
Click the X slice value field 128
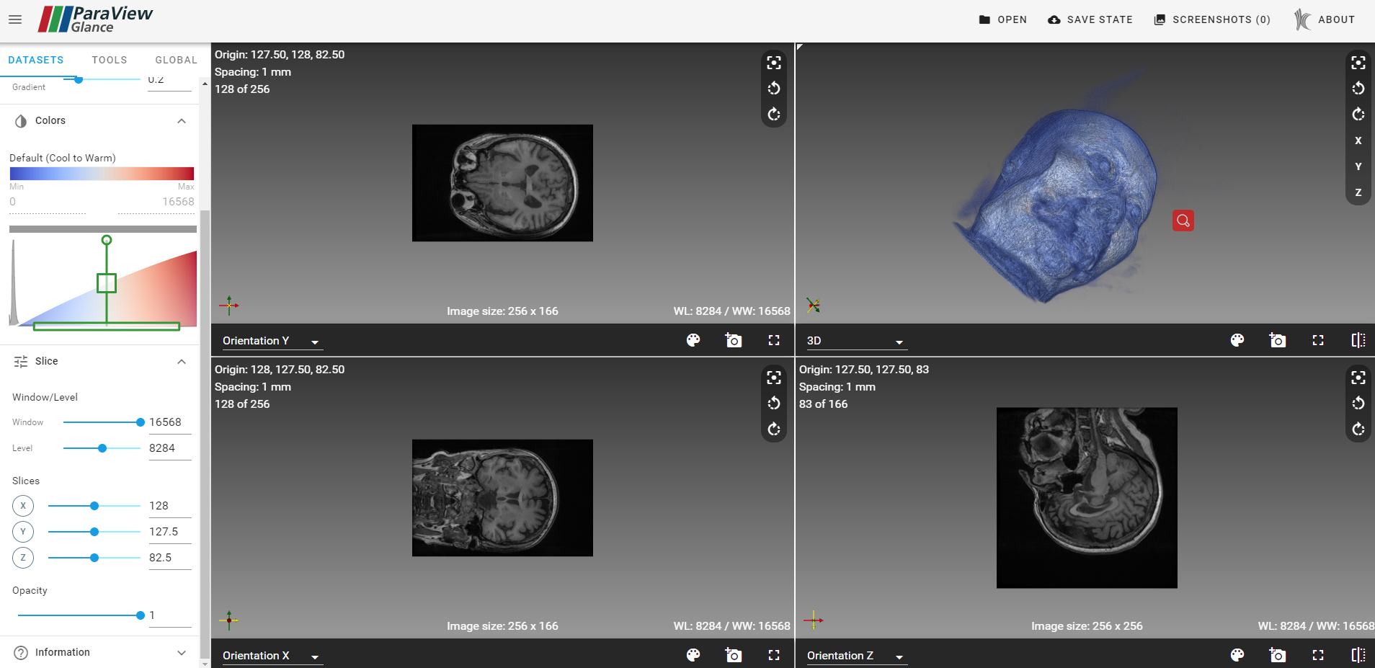pos(170,506)
